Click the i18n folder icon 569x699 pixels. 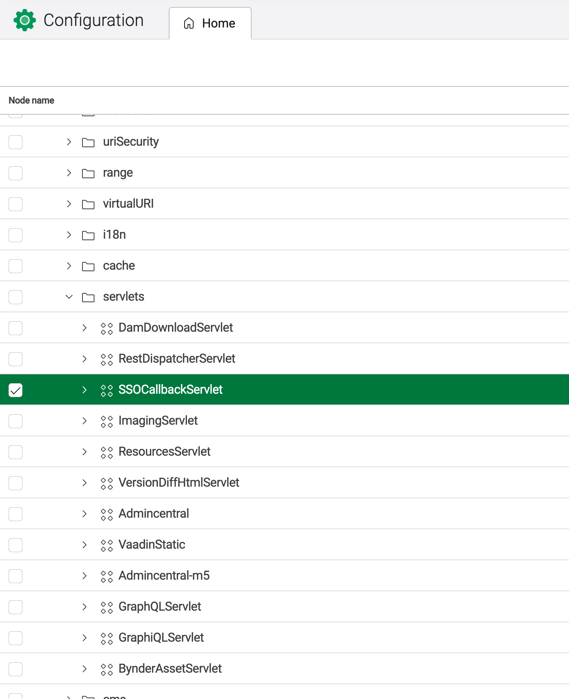[88, 235]
